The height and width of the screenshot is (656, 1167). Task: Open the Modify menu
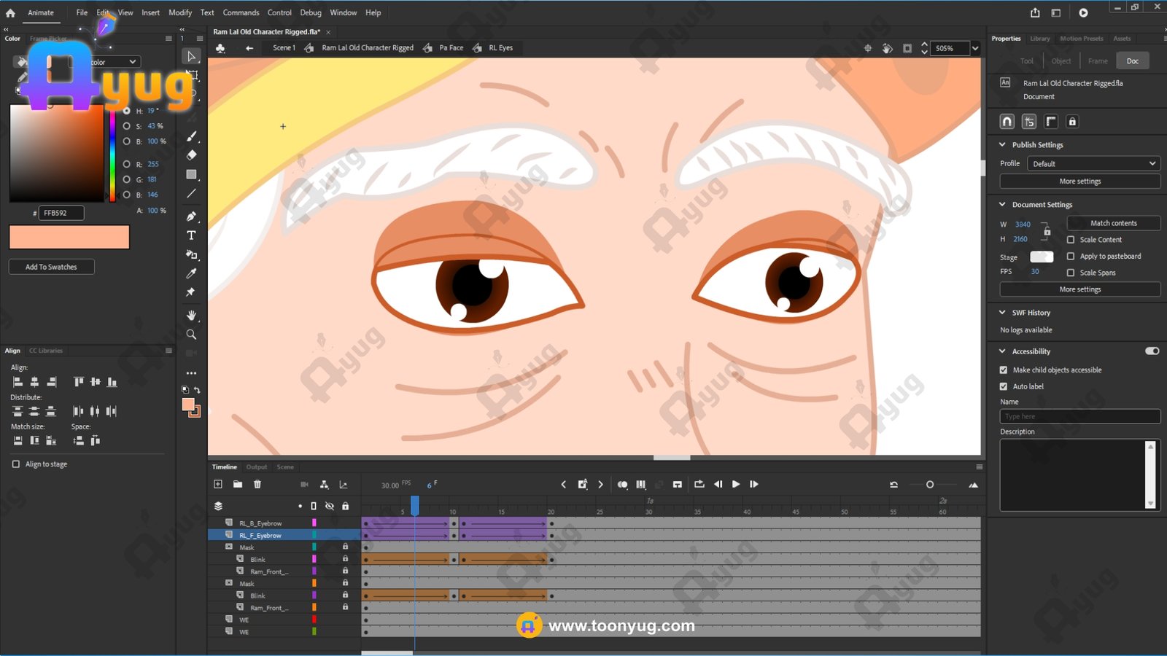(180, 12)
